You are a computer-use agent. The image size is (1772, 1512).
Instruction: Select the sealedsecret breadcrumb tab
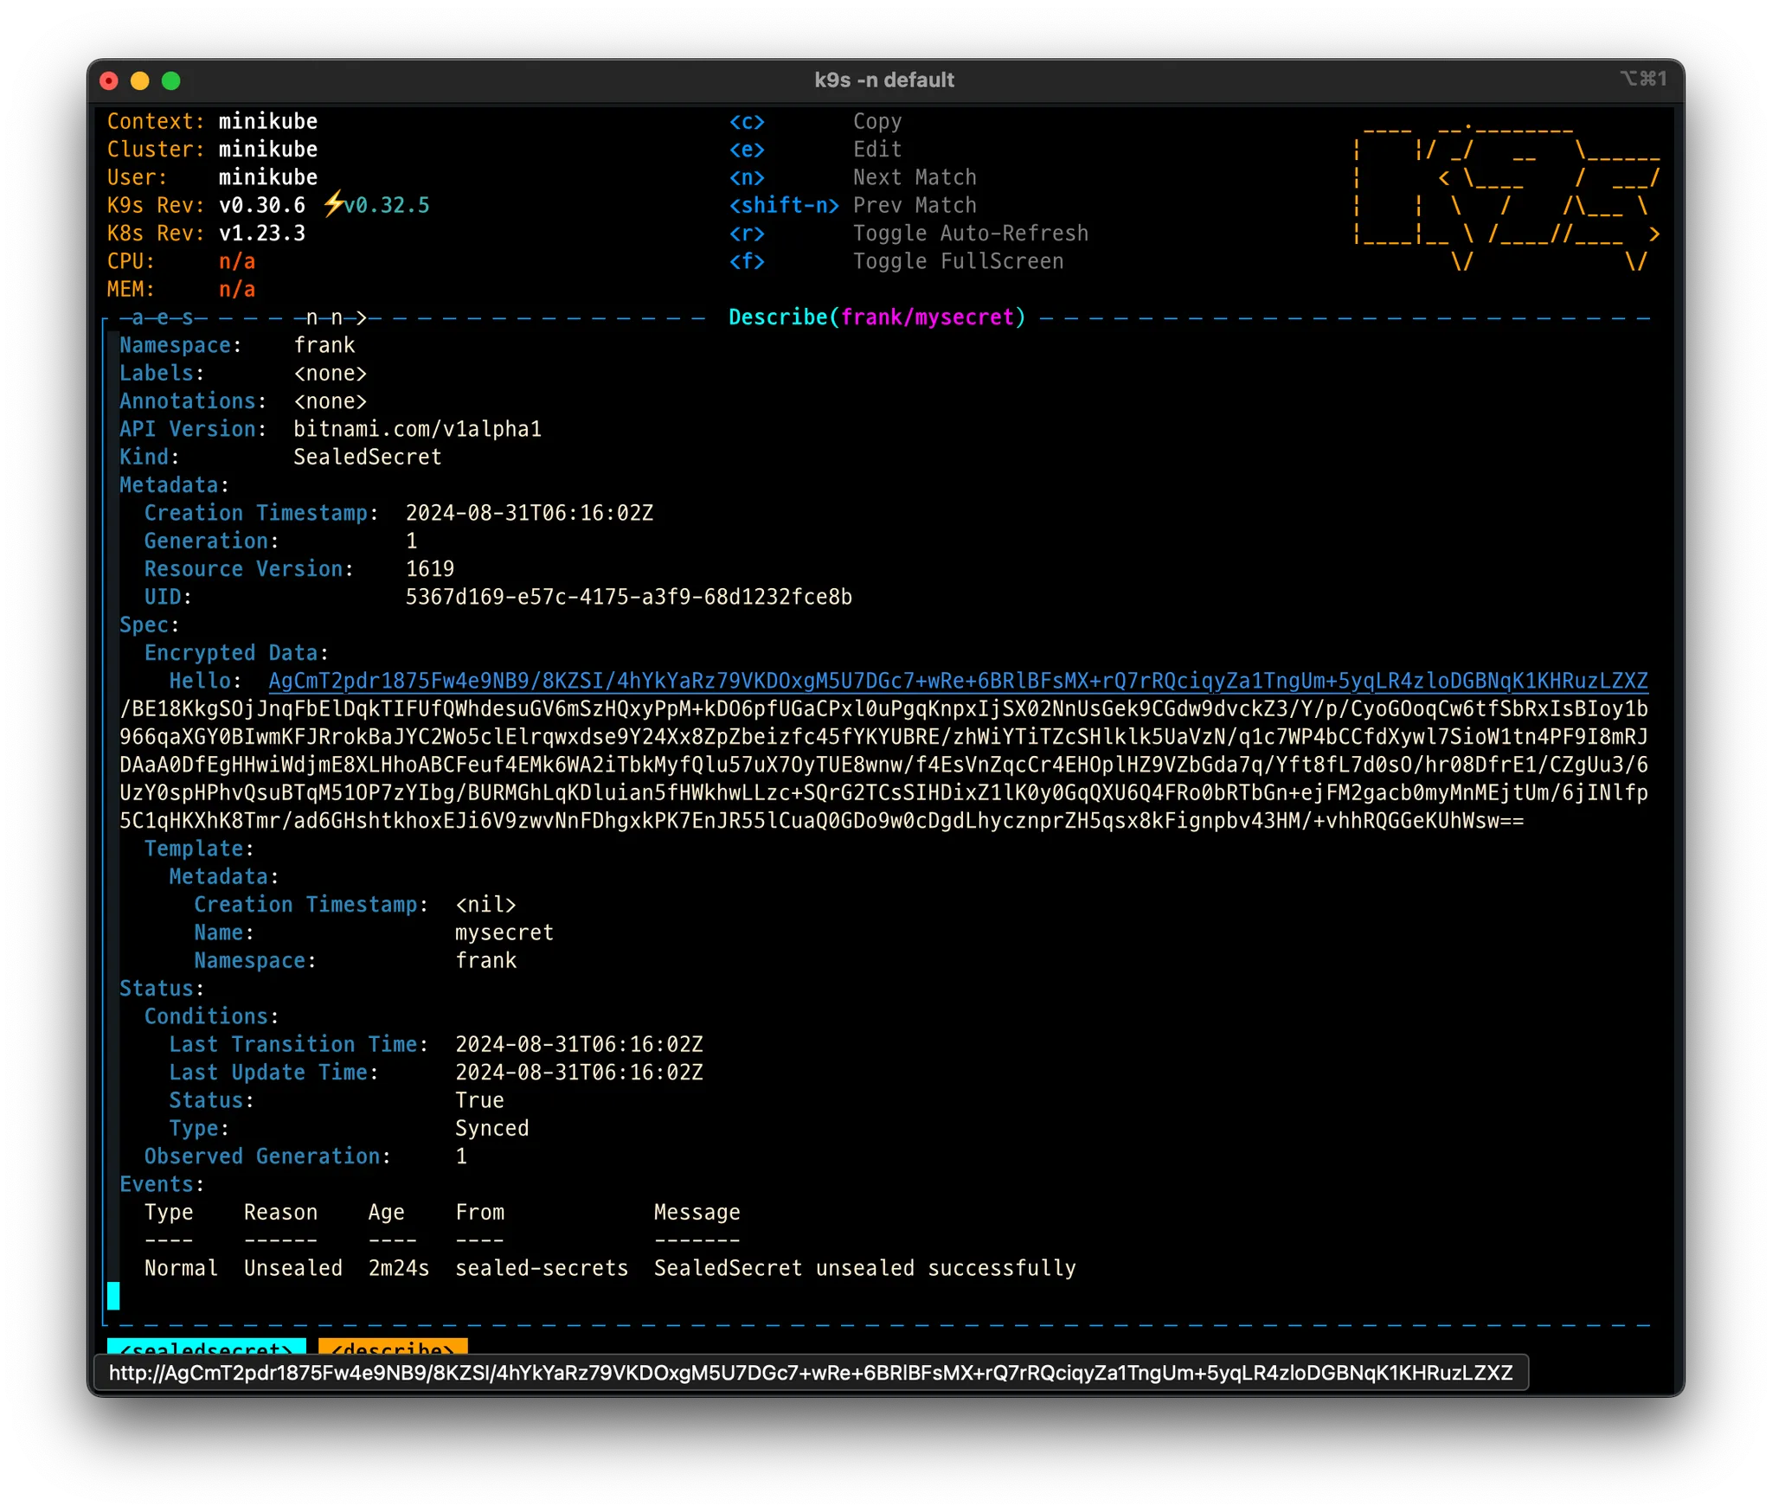(x=206, y=1347)
